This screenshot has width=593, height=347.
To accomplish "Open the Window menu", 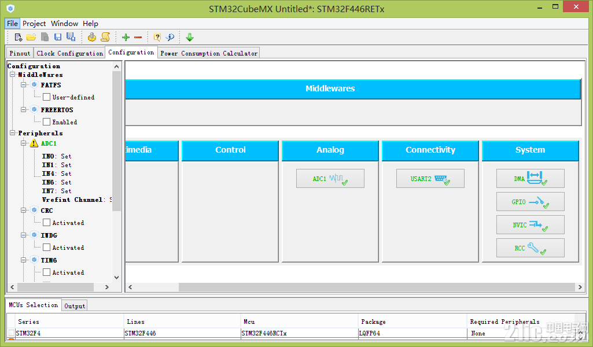I will coord(64,24).
